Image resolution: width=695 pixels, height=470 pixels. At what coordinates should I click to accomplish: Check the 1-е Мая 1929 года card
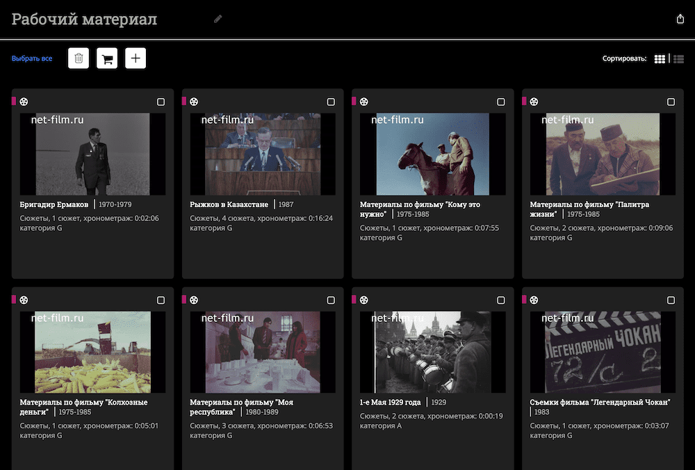point(501,300)
